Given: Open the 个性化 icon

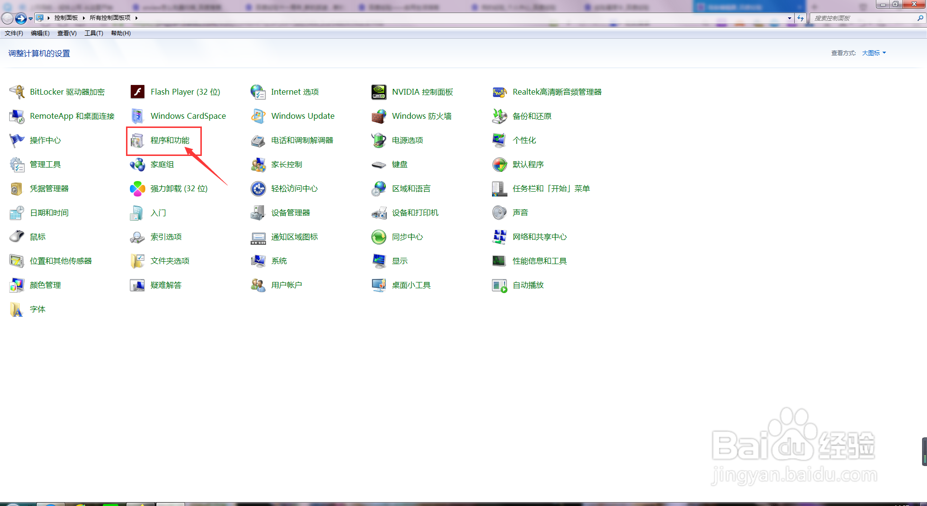Looking at the screenshot, I should pyautogui.click(x=500, y=140).
